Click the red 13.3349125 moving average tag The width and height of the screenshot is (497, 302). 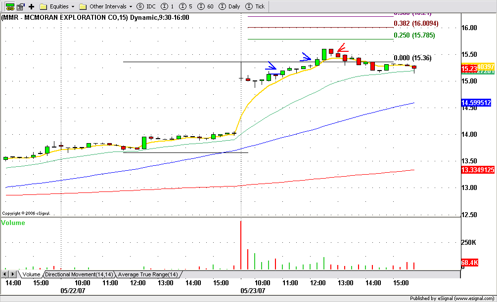(478, 170)
